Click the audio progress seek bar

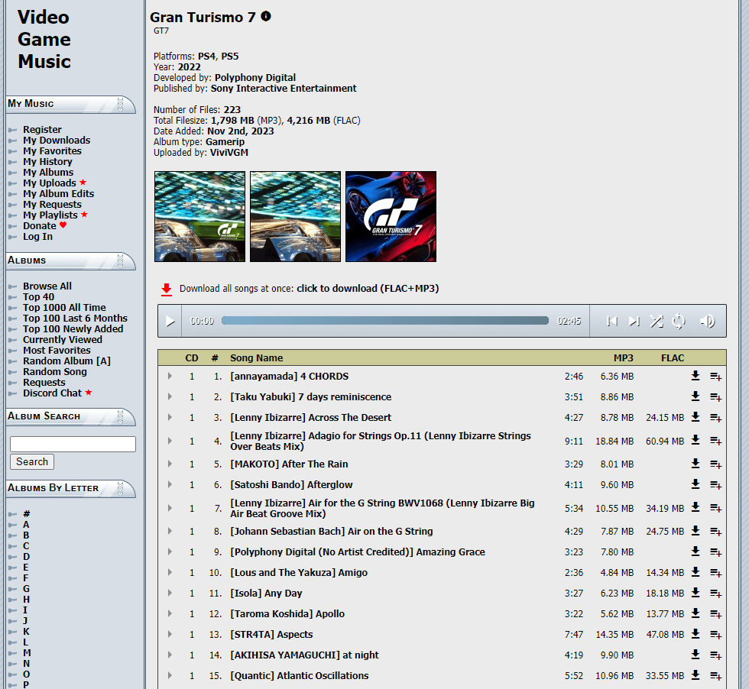click(384, 322)
